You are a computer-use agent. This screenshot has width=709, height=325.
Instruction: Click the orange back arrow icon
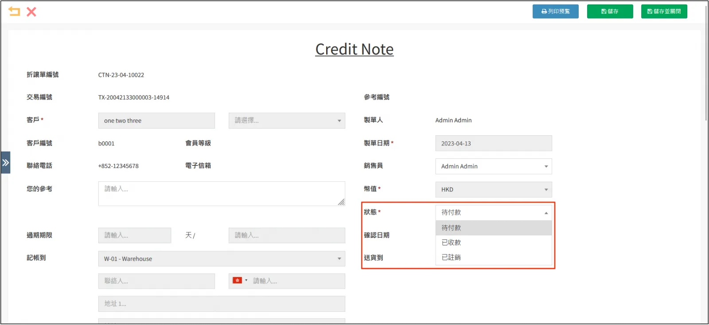point(14,12)
